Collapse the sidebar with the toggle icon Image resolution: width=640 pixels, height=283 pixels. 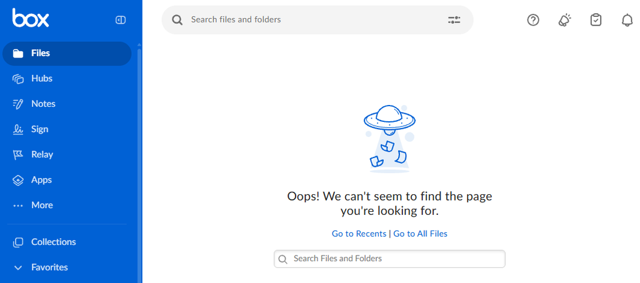[x=121, y=20]
